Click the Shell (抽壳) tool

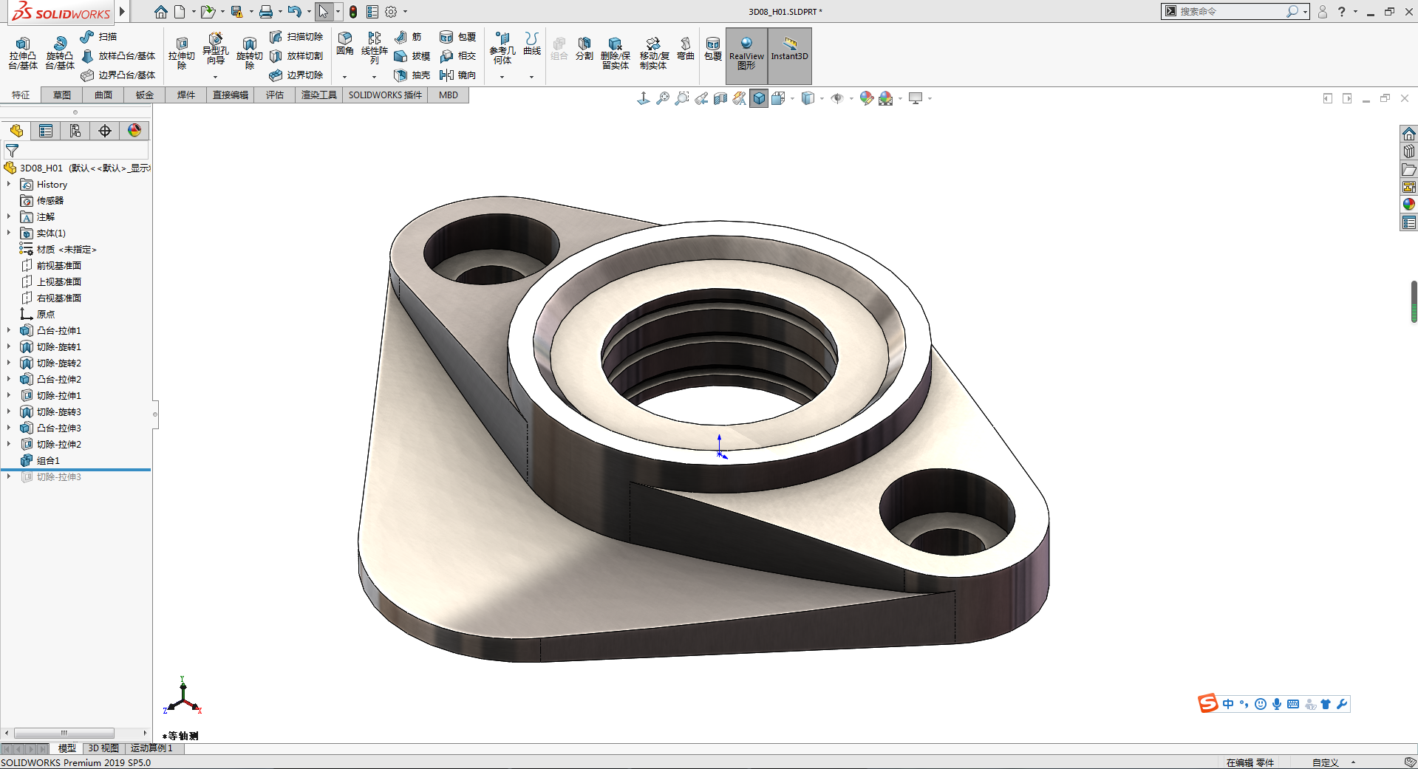[x=412, y=75]
